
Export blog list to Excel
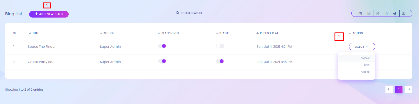(x=369, y=13)
